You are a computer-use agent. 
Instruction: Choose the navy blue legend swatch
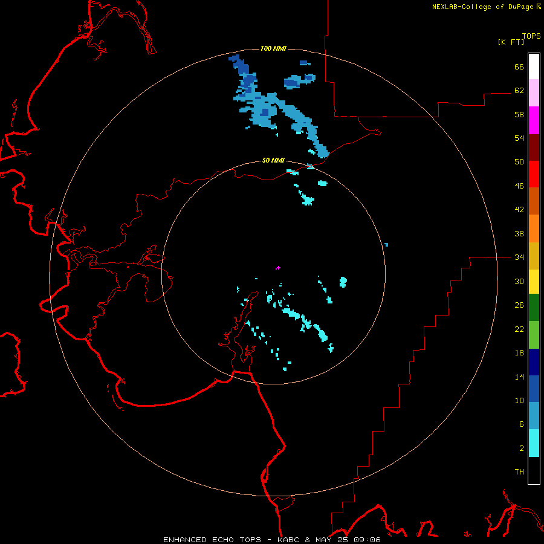tap(534, 362)
